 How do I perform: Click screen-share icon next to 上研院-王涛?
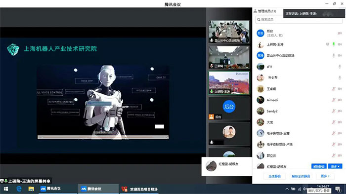pos(327,44)
